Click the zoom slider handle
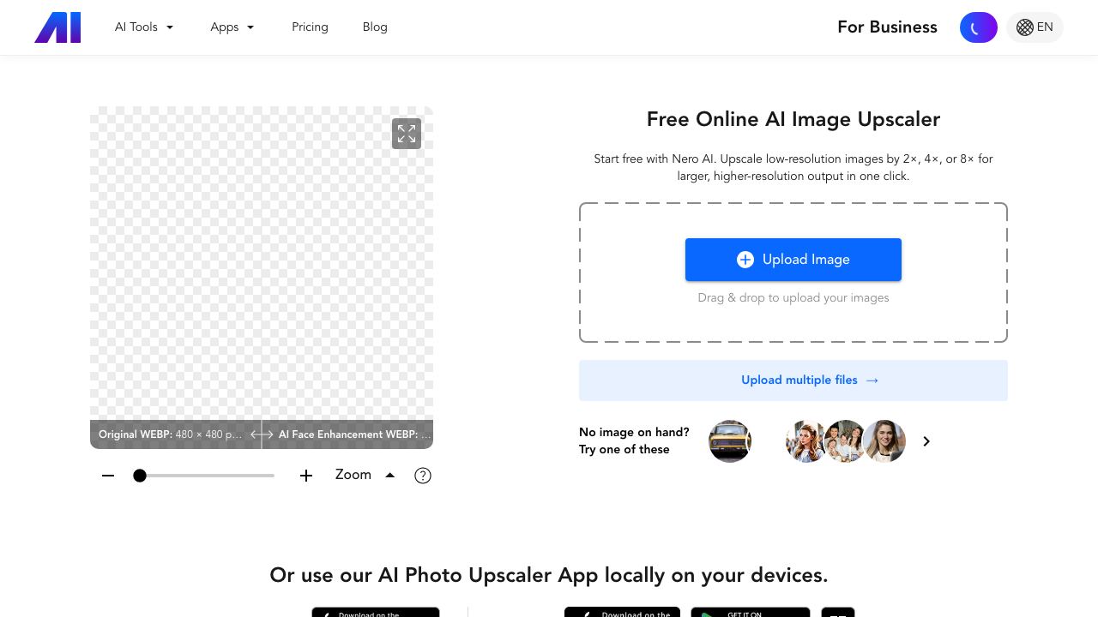 point(140,476)
